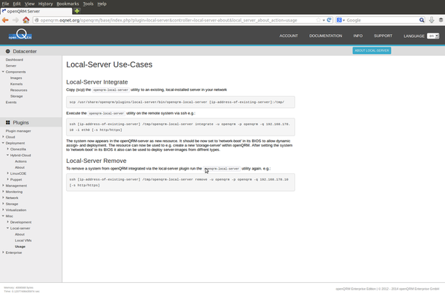Open the Bookmarks menu

67,4
